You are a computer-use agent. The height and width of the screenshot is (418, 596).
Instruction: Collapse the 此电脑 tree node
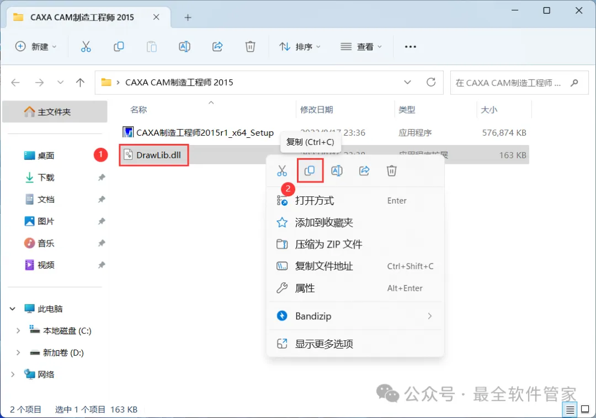coord(13,309)
